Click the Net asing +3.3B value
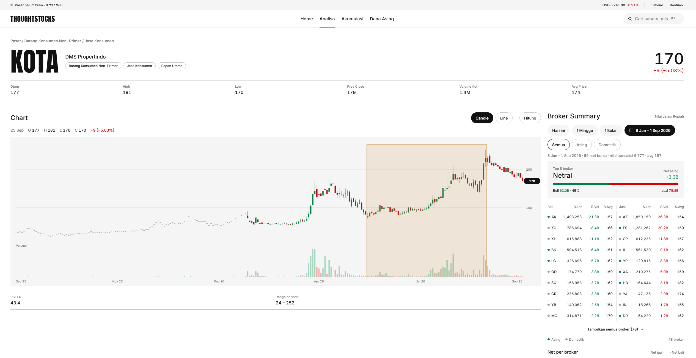The image size is (696, 358). click(672, 177)
